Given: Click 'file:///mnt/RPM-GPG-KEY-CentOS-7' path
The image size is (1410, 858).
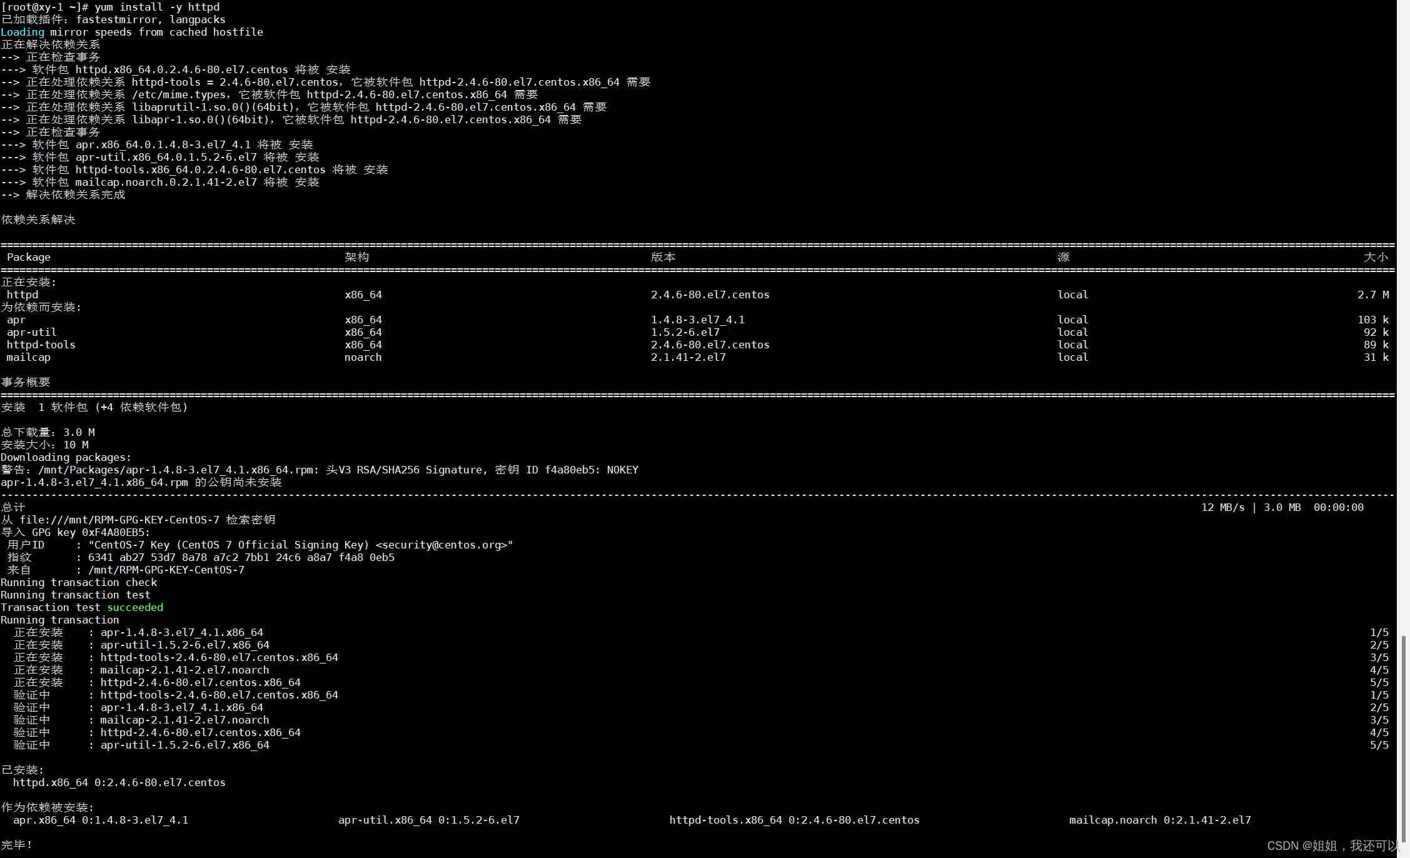Looking at the screenshot, I should [119, 520].
